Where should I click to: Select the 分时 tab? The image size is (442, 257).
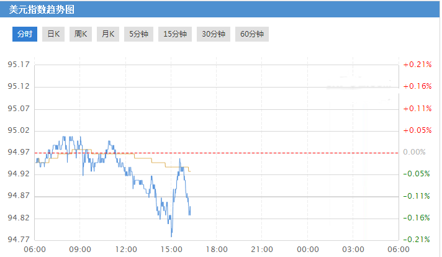25,34
